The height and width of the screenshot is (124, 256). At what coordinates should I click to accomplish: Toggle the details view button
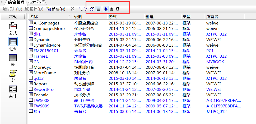[x=98, y=9]
